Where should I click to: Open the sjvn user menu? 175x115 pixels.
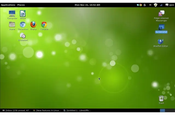(x=170, y=5)
